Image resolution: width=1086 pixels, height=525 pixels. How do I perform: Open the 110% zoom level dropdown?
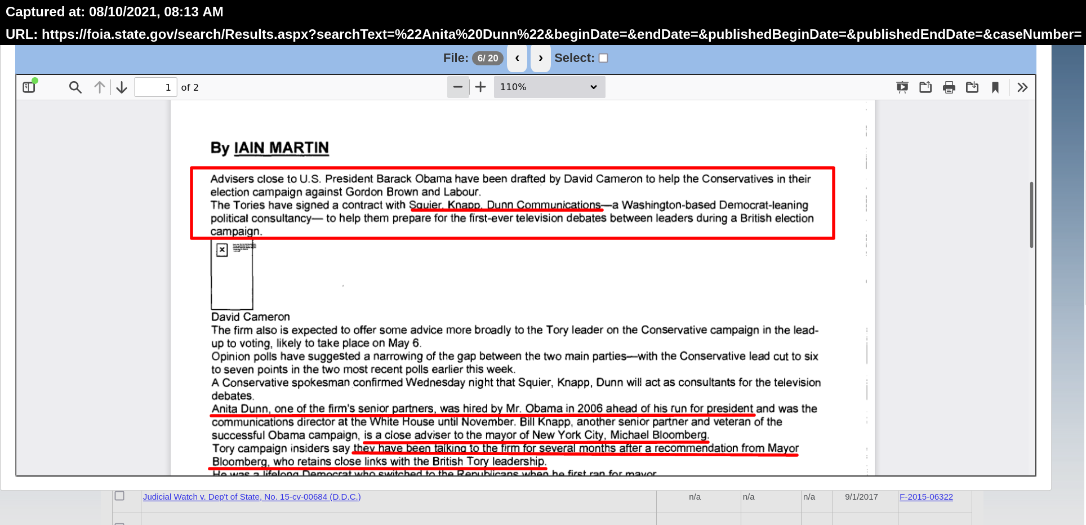click(x=549, y=87)
